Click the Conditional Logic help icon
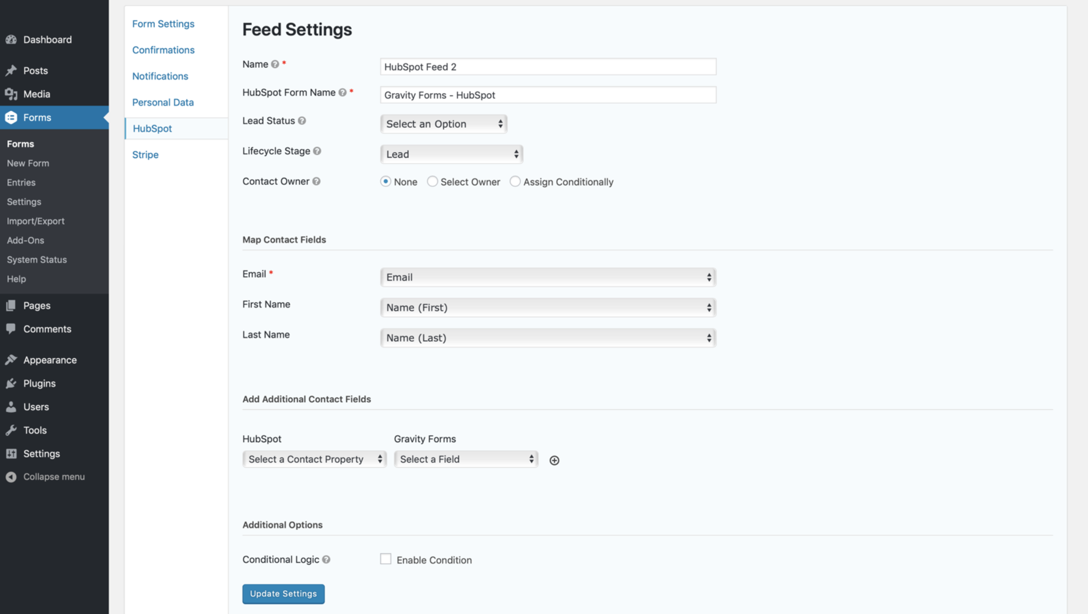This screenshot has height=614, width=1088. click(x=326, y=559)
